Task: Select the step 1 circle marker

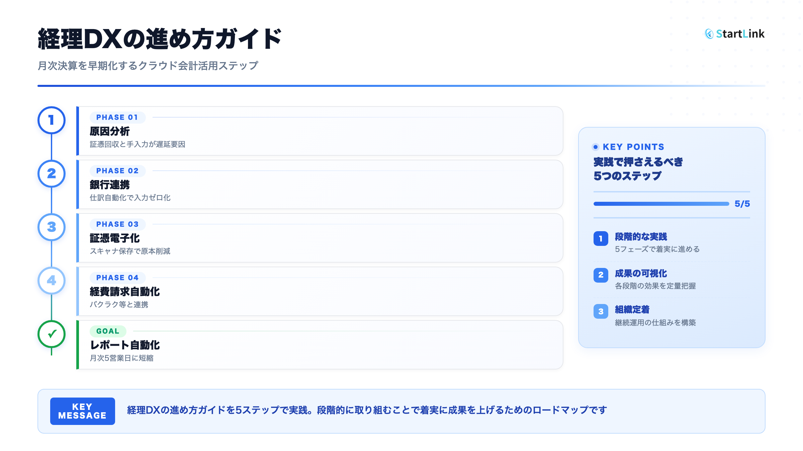Action: (52, 120)
